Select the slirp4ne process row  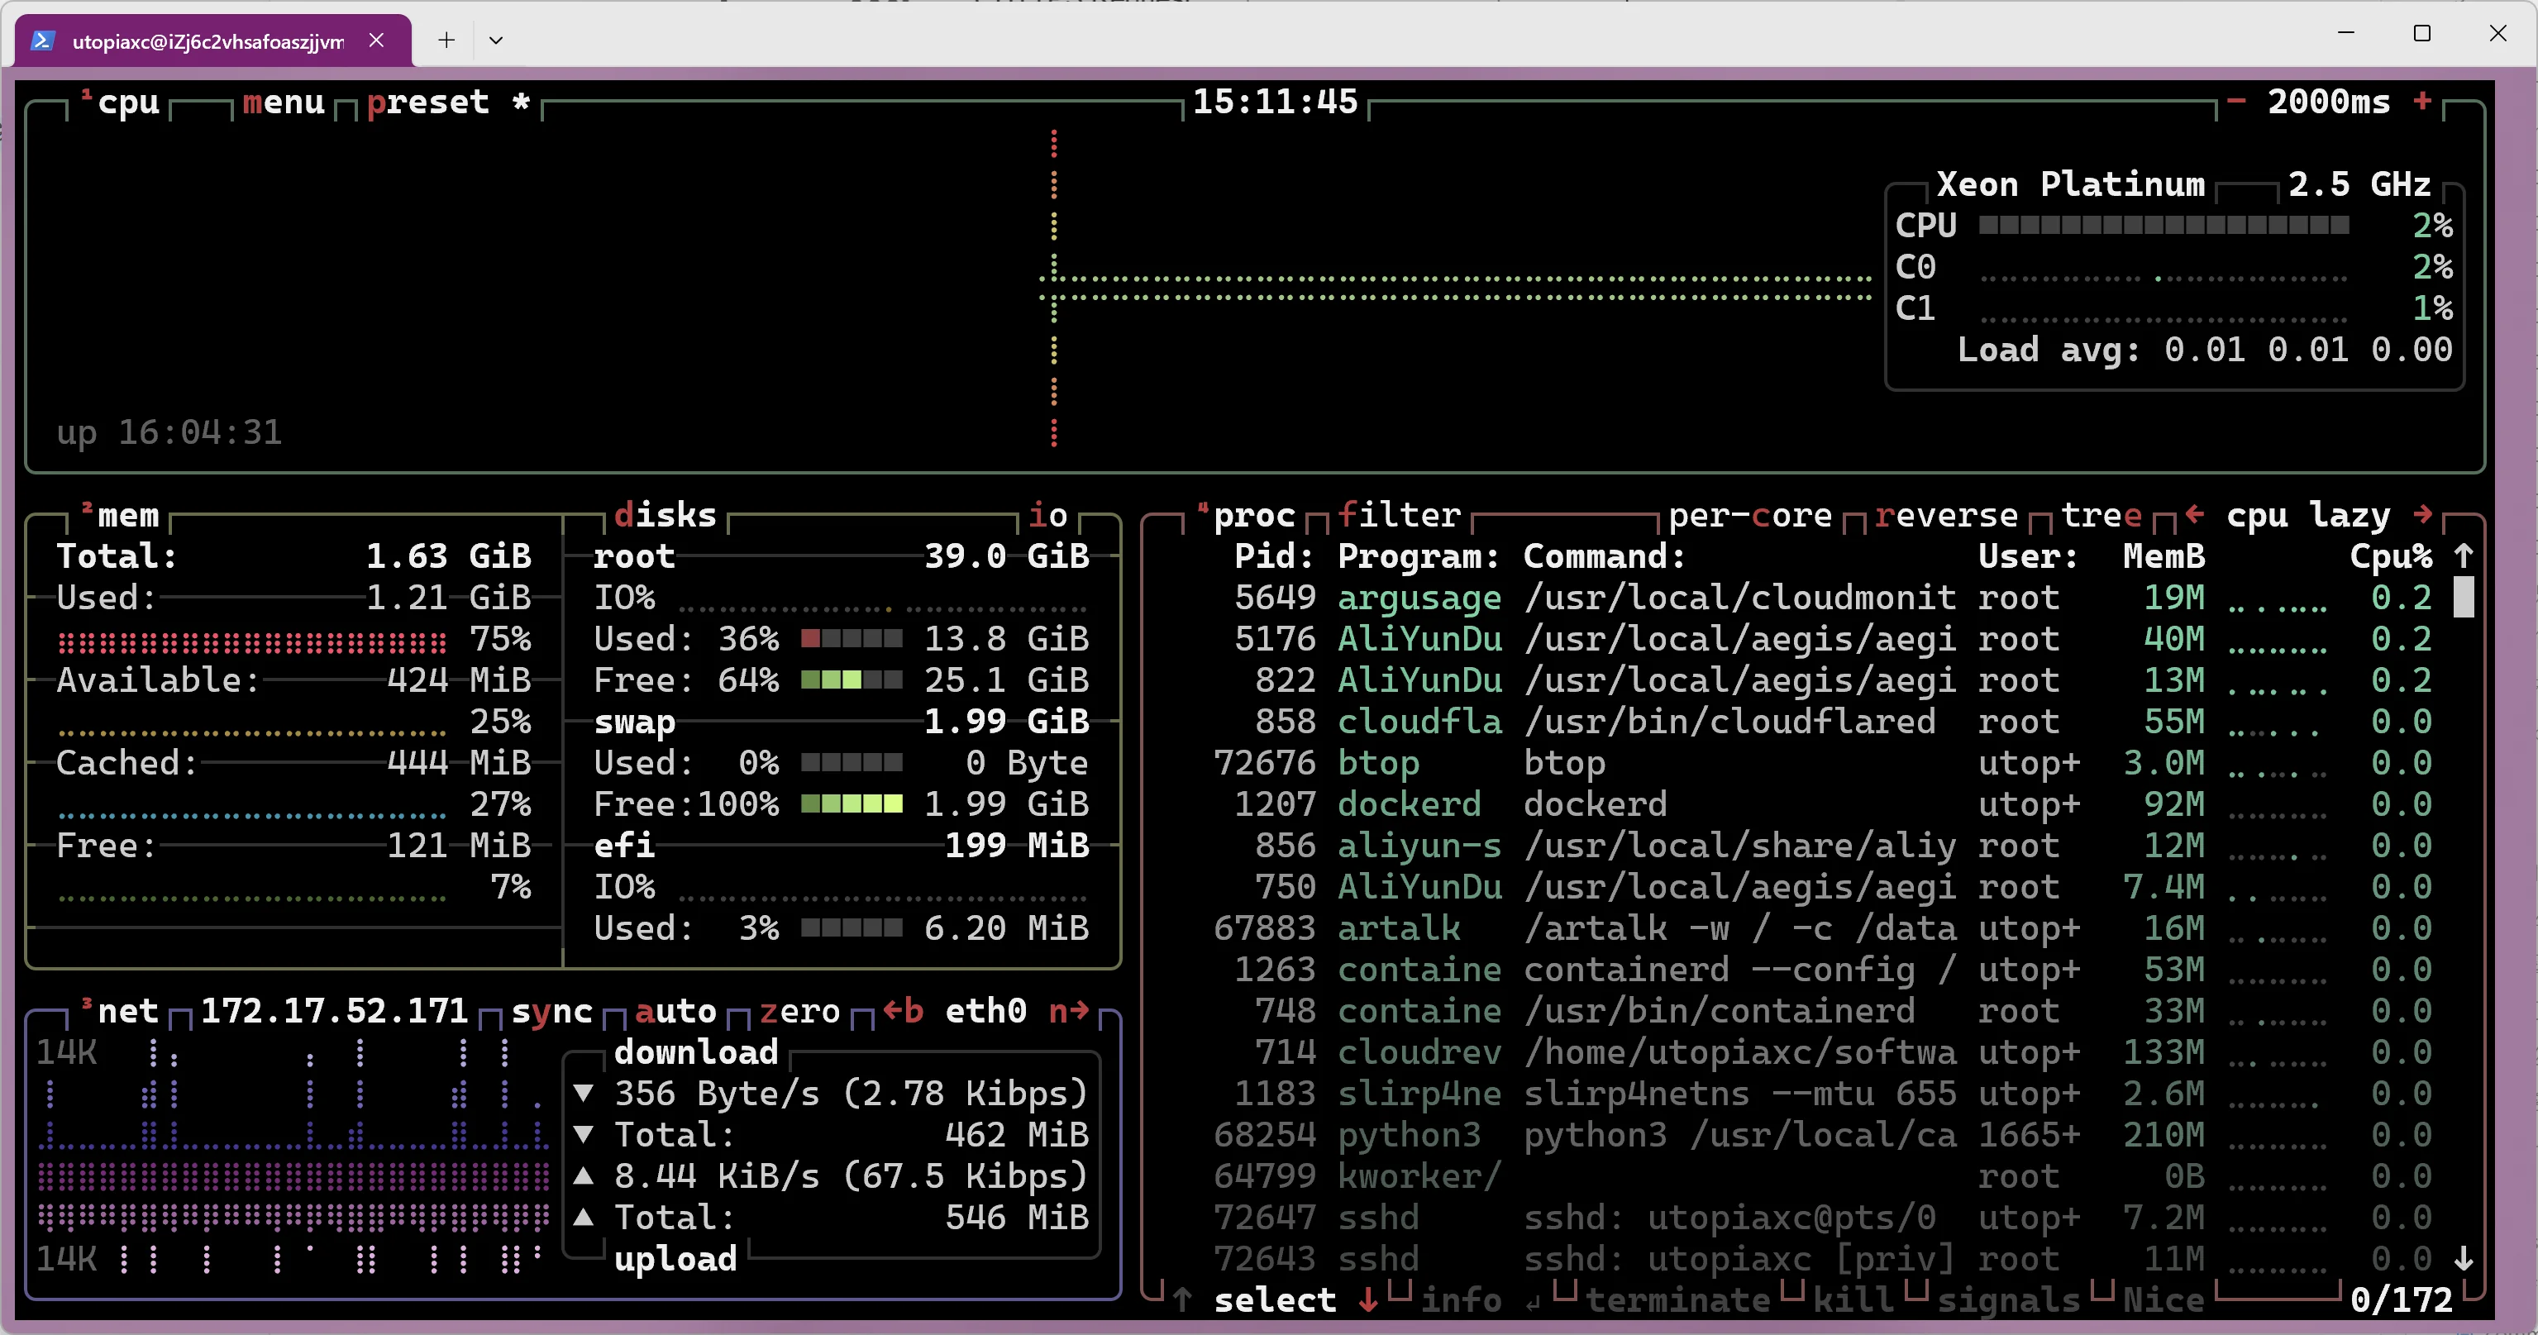click(x=1823, y=1094)
